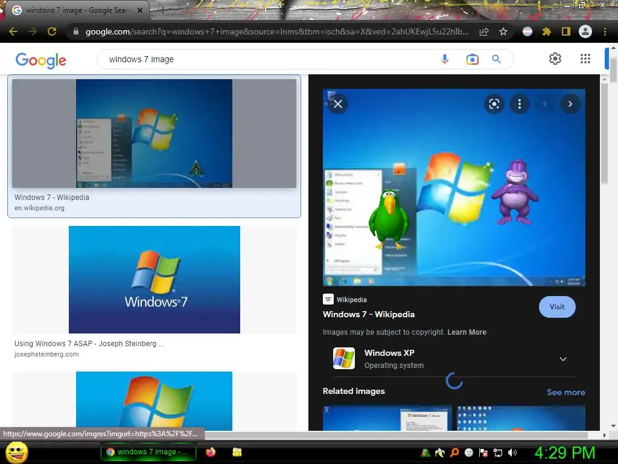
Task: Show the next image in preview
Action: 570,104
